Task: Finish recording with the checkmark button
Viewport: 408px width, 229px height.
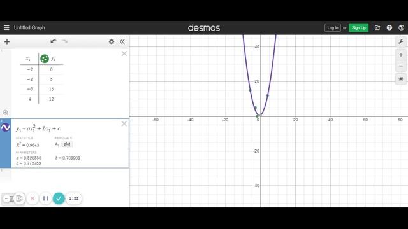Action: (59, 198)
